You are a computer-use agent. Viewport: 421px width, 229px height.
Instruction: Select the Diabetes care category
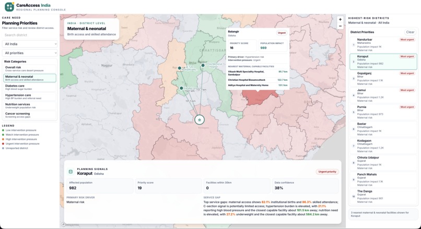30,87
